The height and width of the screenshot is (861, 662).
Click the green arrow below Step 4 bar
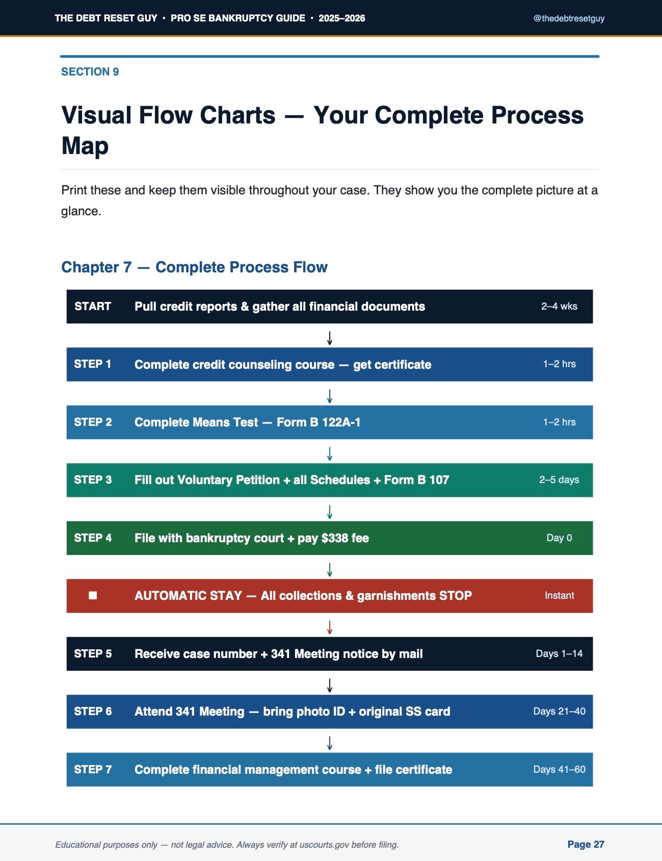tap(330, 570)
